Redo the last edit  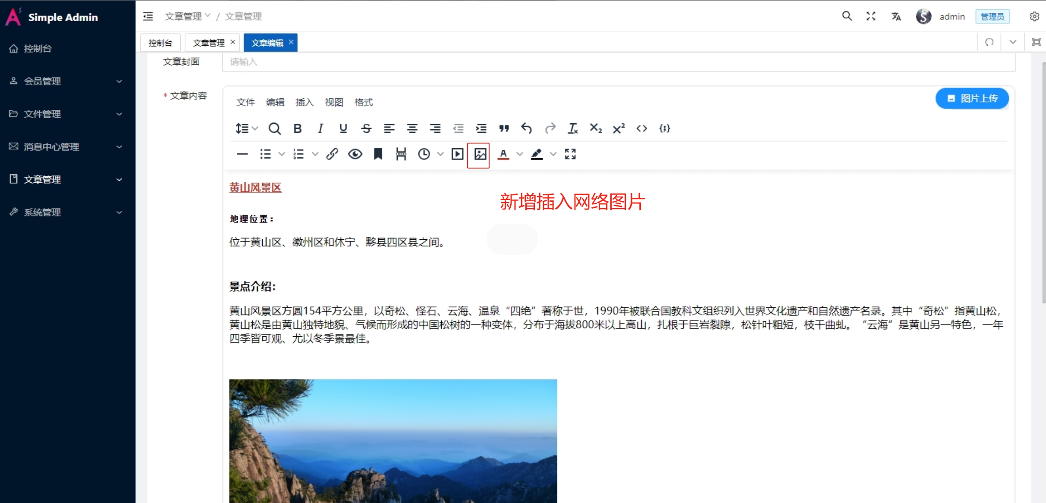(550, 128)
